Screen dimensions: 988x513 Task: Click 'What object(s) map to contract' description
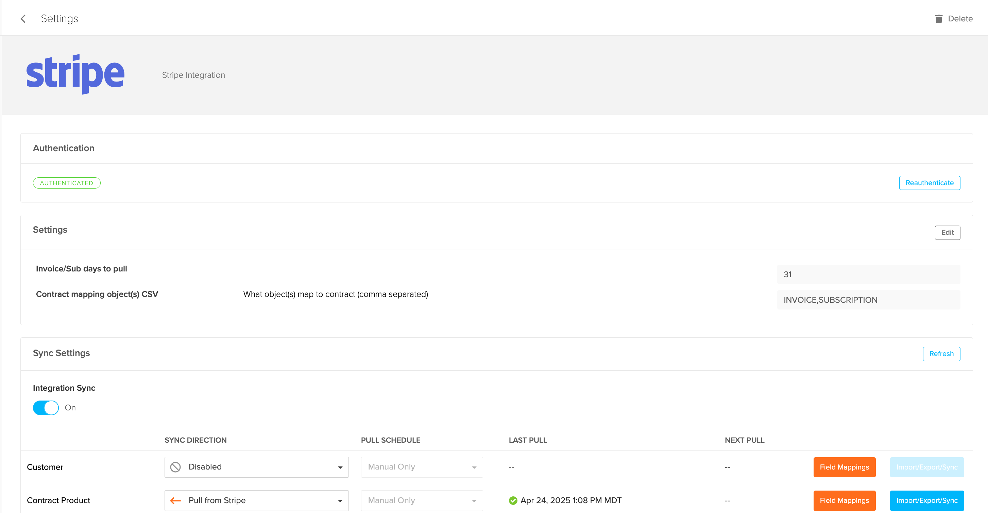pyautogui.click(x=336, y=294)
